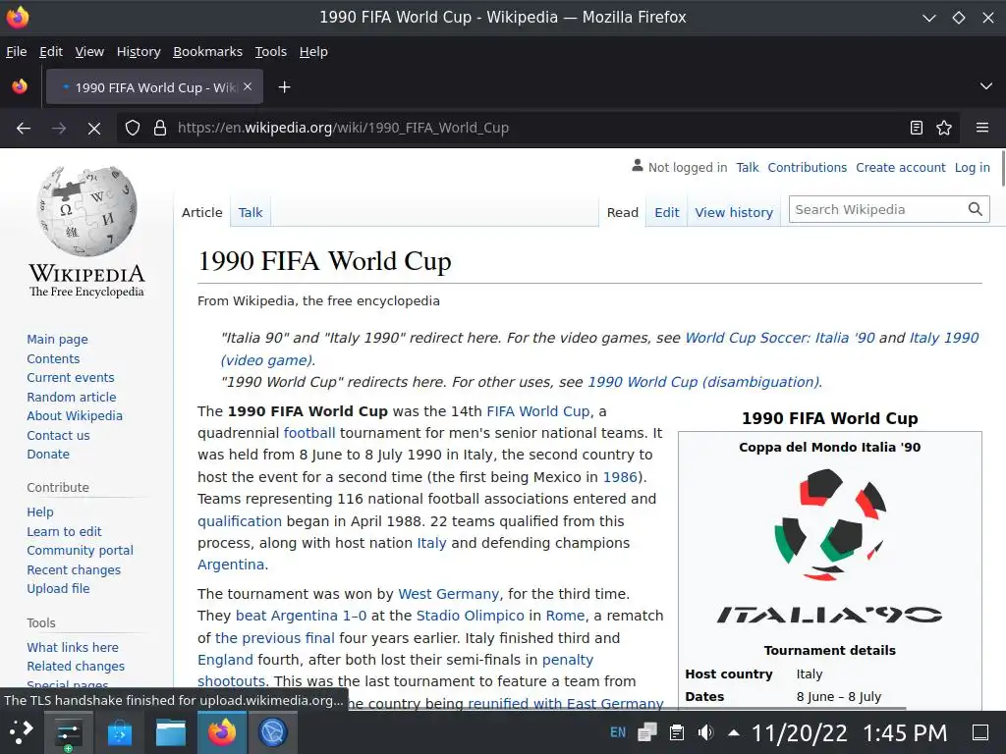Open the Help menu
The image size is (1006, 754).
click(x=313, y=51)
